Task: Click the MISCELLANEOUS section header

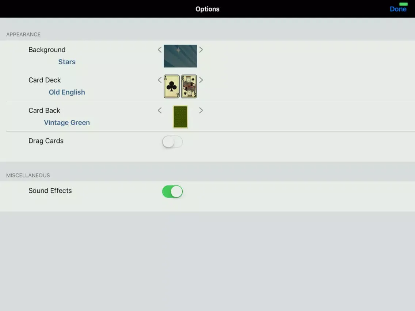Action: coord(28,175)
